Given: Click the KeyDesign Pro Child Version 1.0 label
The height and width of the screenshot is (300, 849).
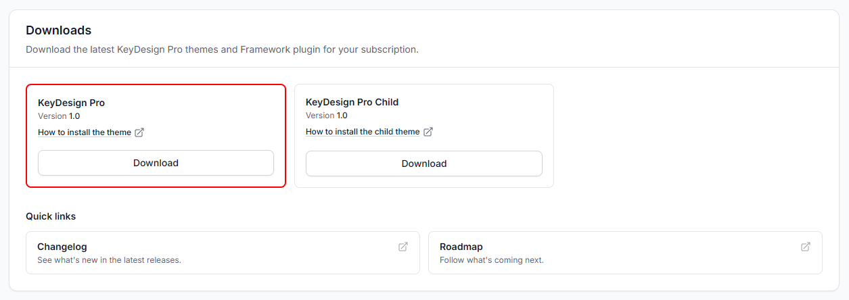Looking at the screenshot, I should [x=327, y=116].
